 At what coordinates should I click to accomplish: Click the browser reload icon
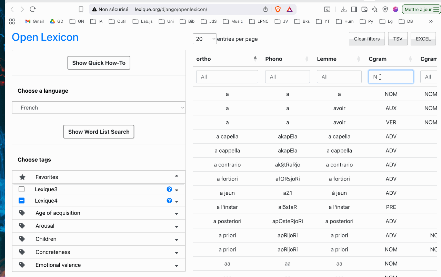33,9
